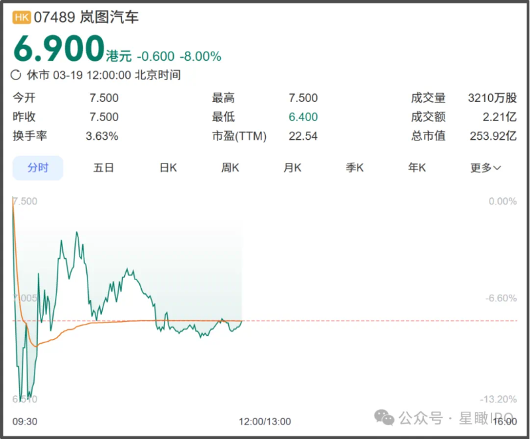
Task: Click the large 6.900 current price
Action: (58, 50)
